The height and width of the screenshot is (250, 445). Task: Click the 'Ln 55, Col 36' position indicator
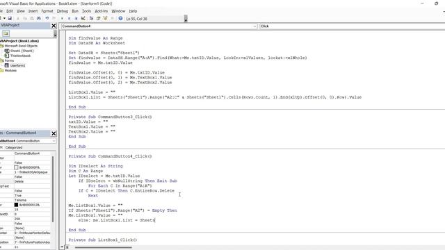(137, 19)
